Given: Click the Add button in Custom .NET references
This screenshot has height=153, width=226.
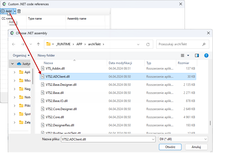Looking at the screenshot, I should [x=7, y=11].
